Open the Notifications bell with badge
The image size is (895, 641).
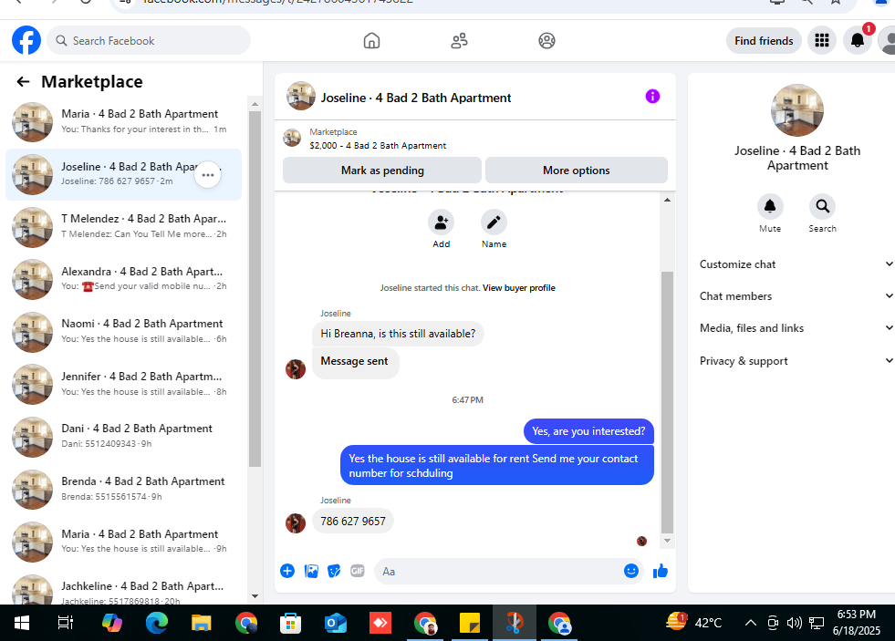pyautogui.click(x=858, y=40)
